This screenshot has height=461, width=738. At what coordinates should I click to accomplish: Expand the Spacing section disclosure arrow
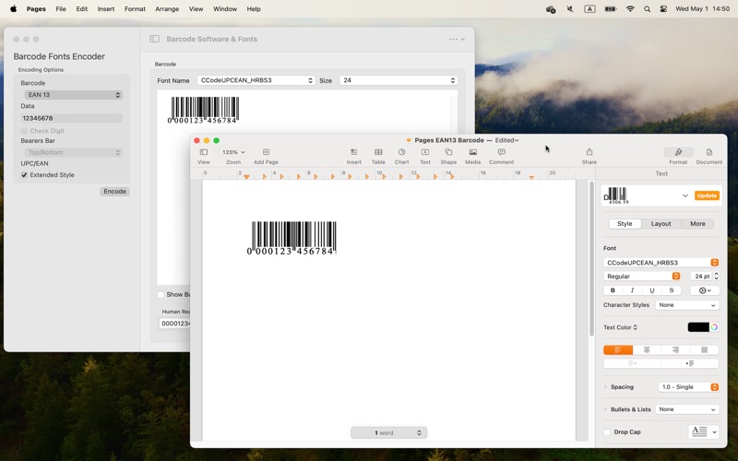click(606, 387)
